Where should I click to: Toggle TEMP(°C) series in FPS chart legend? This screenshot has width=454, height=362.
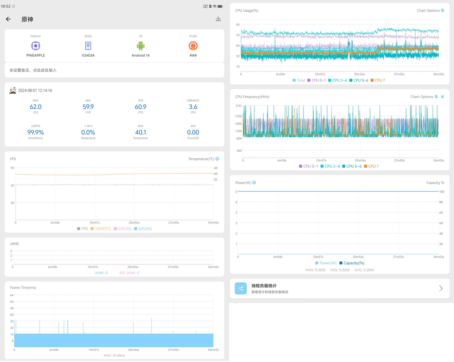click(101, 229)
